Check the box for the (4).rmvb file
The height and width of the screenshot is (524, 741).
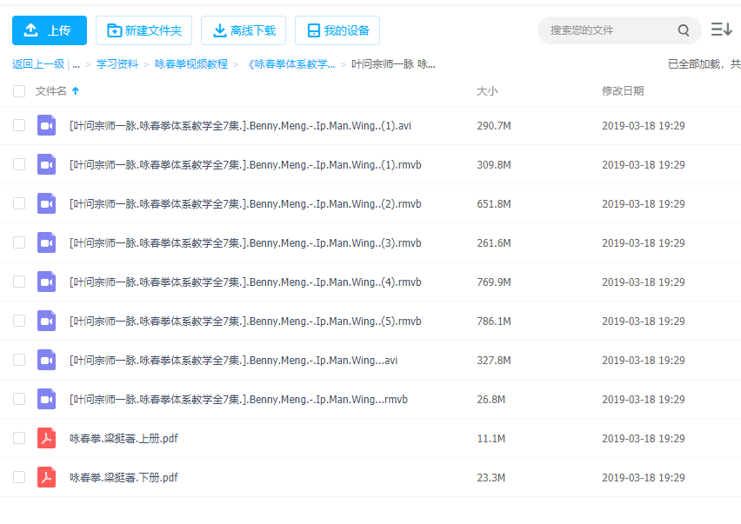tap(19, 282)
